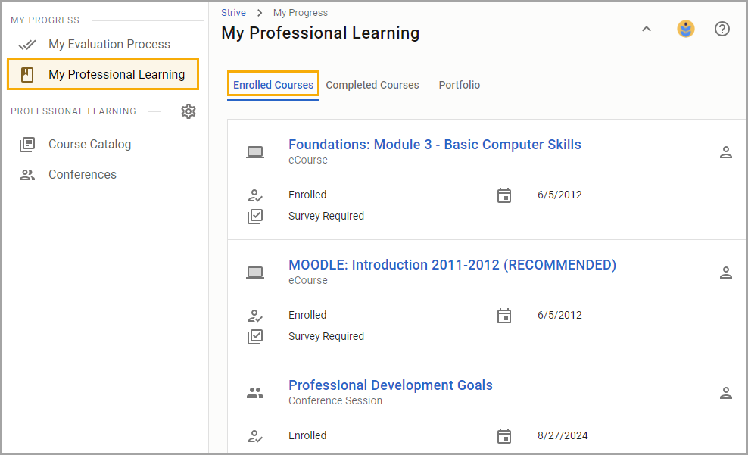Collapse the page header with the up chevron
This screenshot has height=455, width=748.
point(646,29)
